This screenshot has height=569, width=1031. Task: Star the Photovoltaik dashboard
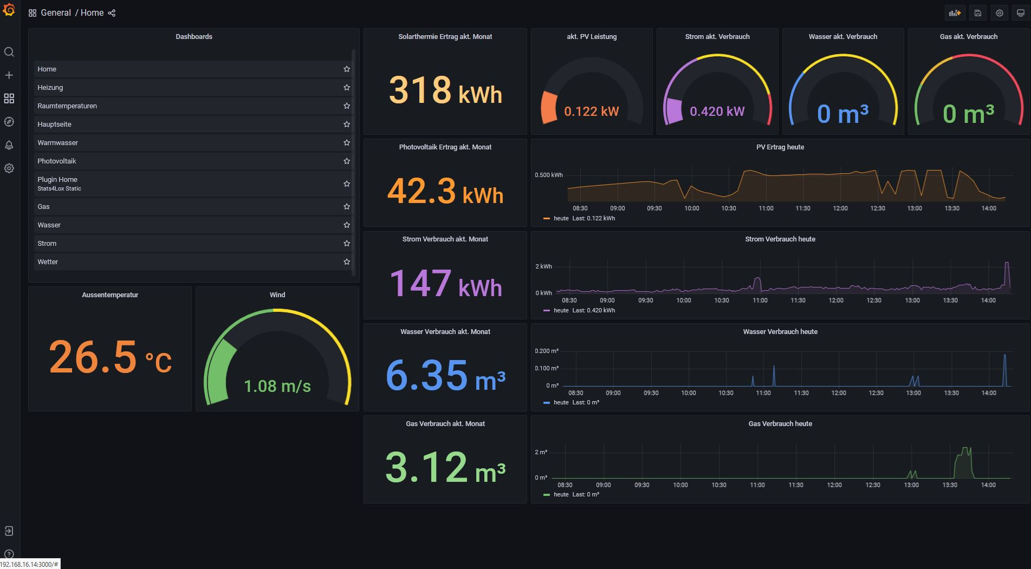(x=347, y=161)
